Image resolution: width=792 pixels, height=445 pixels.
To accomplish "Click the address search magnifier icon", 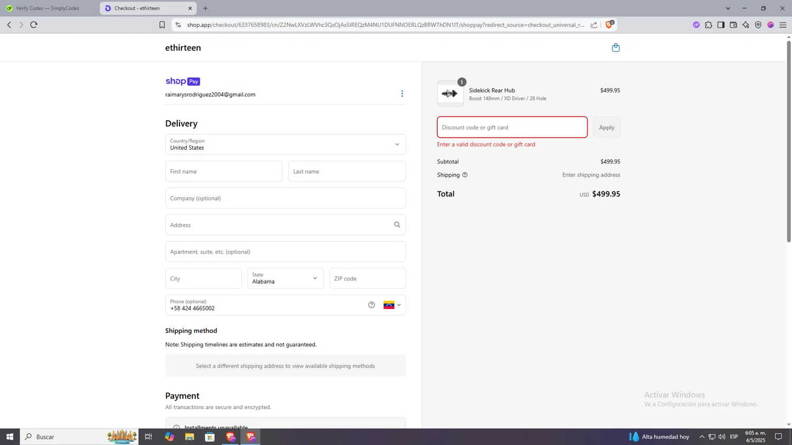I will (397, 225).
